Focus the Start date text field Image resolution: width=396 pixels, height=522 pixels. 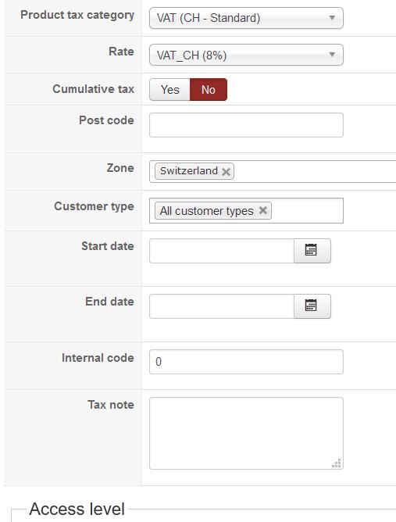[x=222, y=251]
